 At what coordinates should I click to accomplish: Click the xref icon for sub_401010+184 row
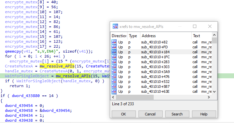tap(114, 52)
